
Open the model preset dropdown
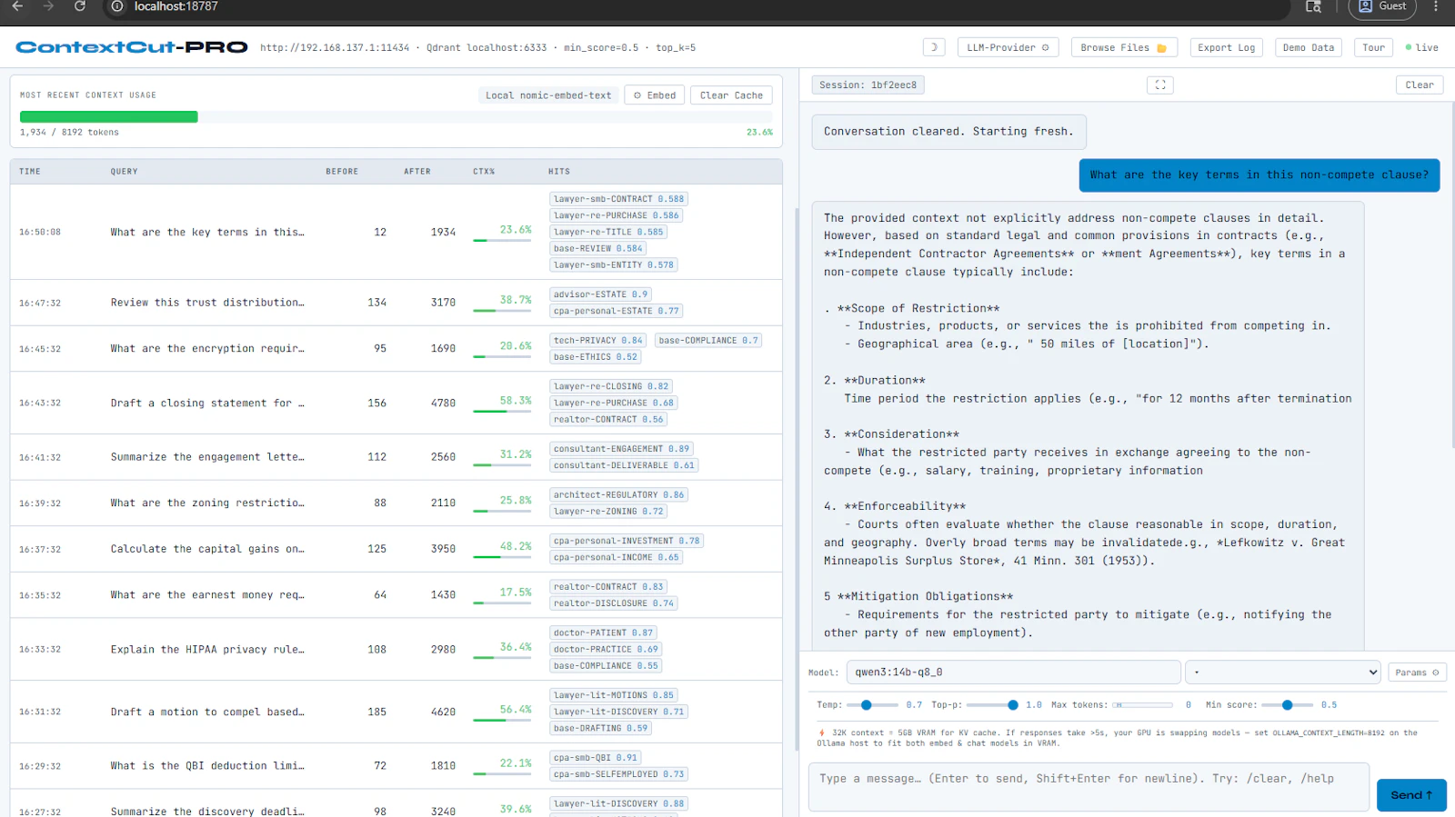click(1282, 673)
